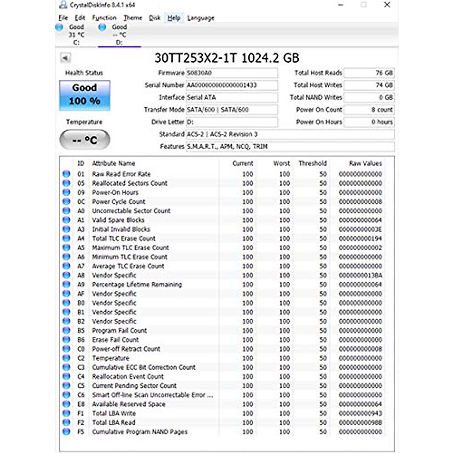Screen dimensions: 453x453
Task: Select the D: drive status icon
Action: (102, 27)
